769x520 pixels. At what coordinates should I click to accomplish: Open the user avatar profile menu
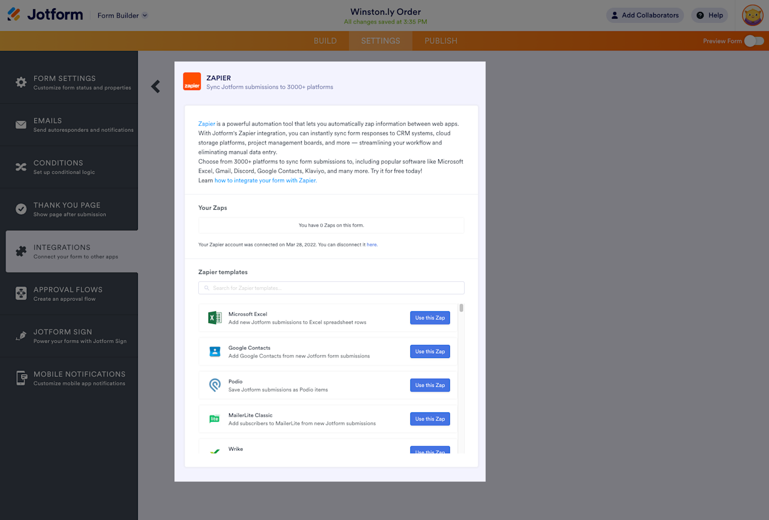753,15
